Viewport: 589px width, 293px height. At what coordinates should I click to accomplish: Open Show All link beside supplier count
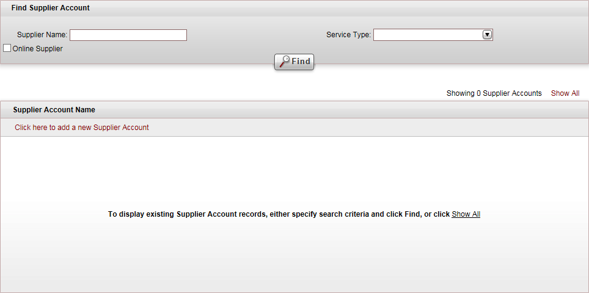pos(565,93)
